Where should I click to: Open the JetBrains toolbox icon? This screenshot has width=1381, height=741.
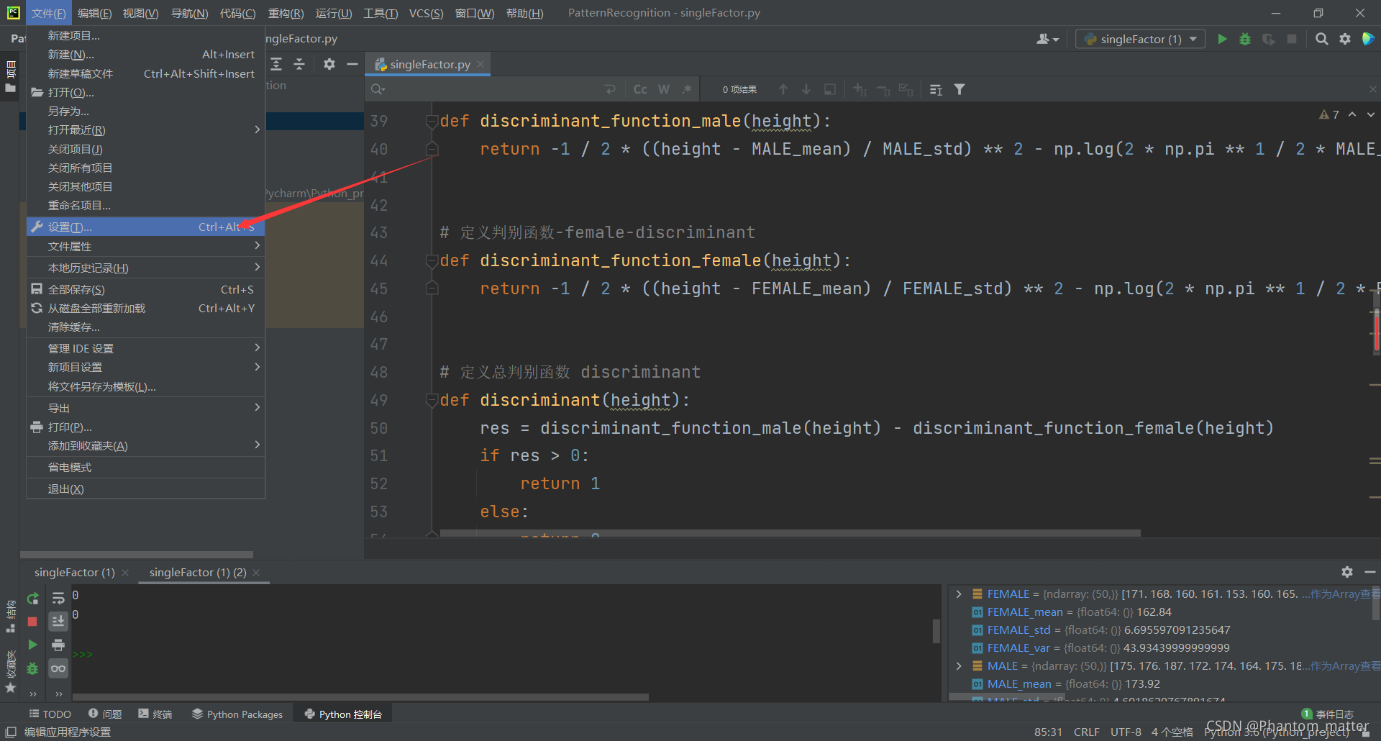tap(1368, 39)
